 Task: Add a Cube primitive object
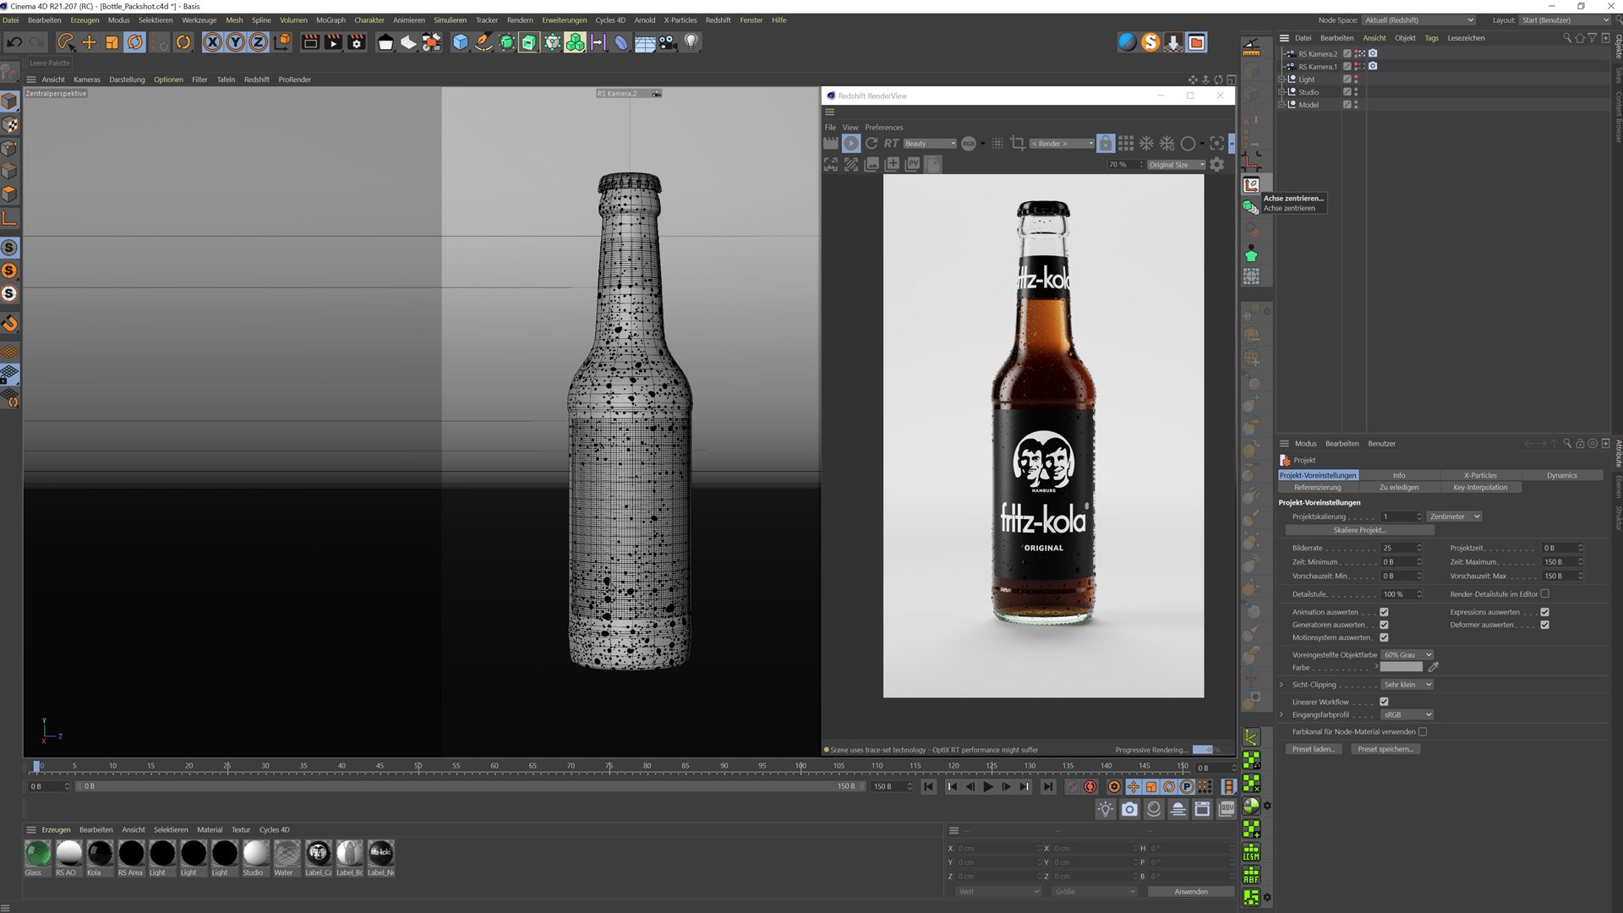pyautogui.click(x=460, y=41)
